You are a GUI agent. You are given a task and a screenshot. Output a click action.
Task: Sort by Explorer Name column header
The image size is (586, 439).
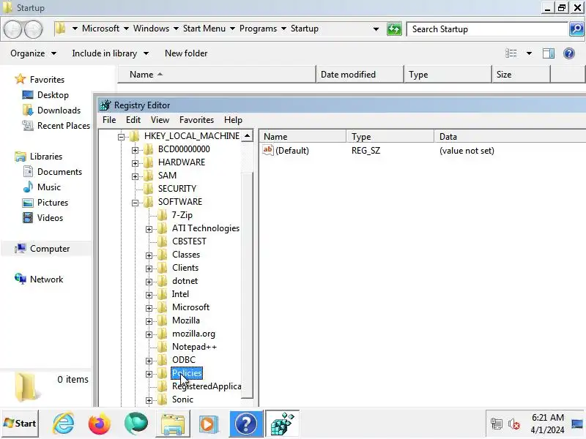click(x=217, y=75)
